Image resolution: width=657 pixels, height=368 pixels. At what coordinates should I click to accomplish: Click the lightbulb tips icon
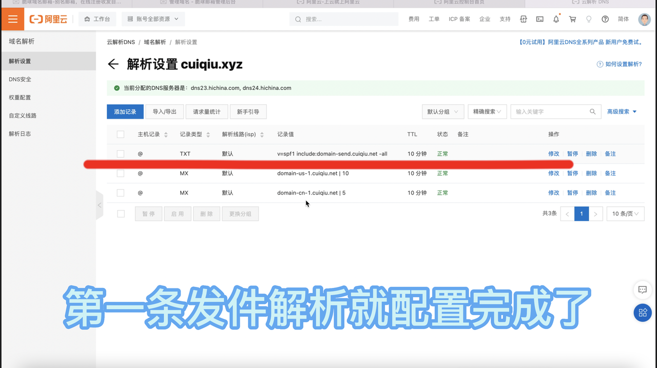[589, 19]
